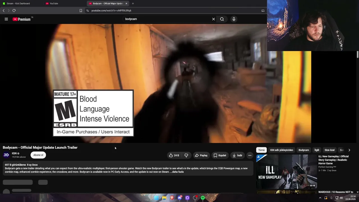
Task: Click the video title 'Bodycam - Official Major Update Launch Trailer'
Action: (x=40, y=148)
